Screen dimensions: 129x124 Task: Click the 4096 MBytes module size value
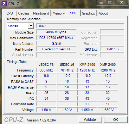(x=56, y=32)
